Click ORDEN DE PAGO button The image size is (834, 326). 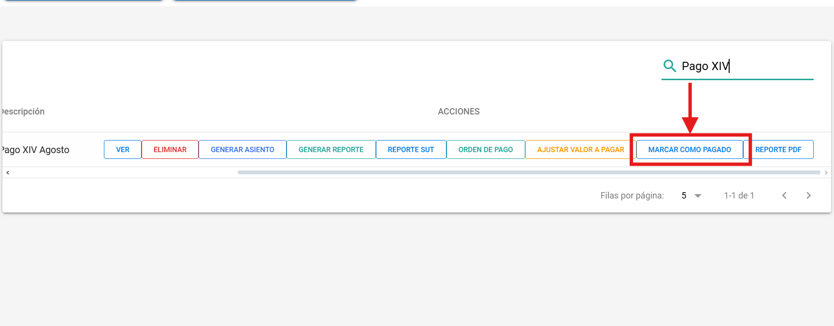(x=486, y=150)
